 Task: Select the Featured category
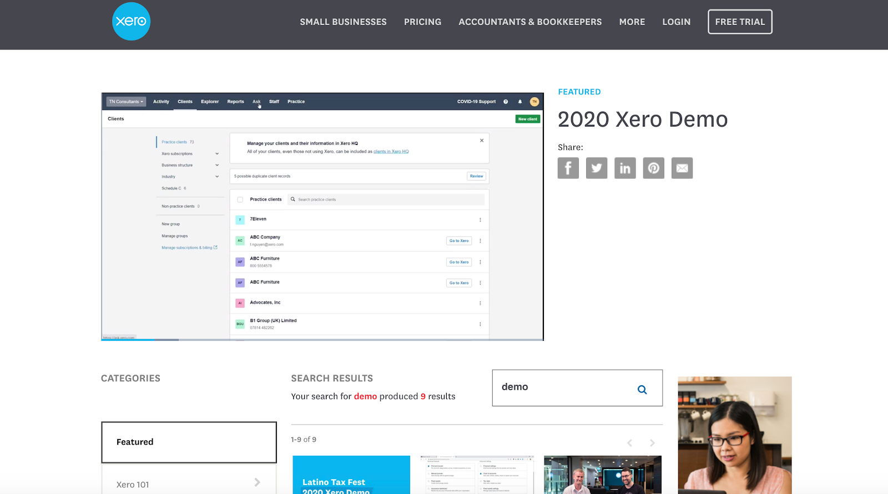coord(189,442)
